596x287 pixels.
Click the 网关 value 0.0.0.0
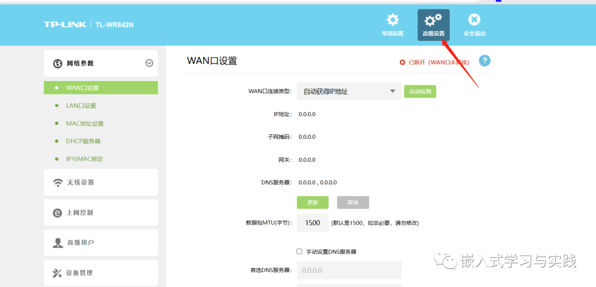[307, 160]
